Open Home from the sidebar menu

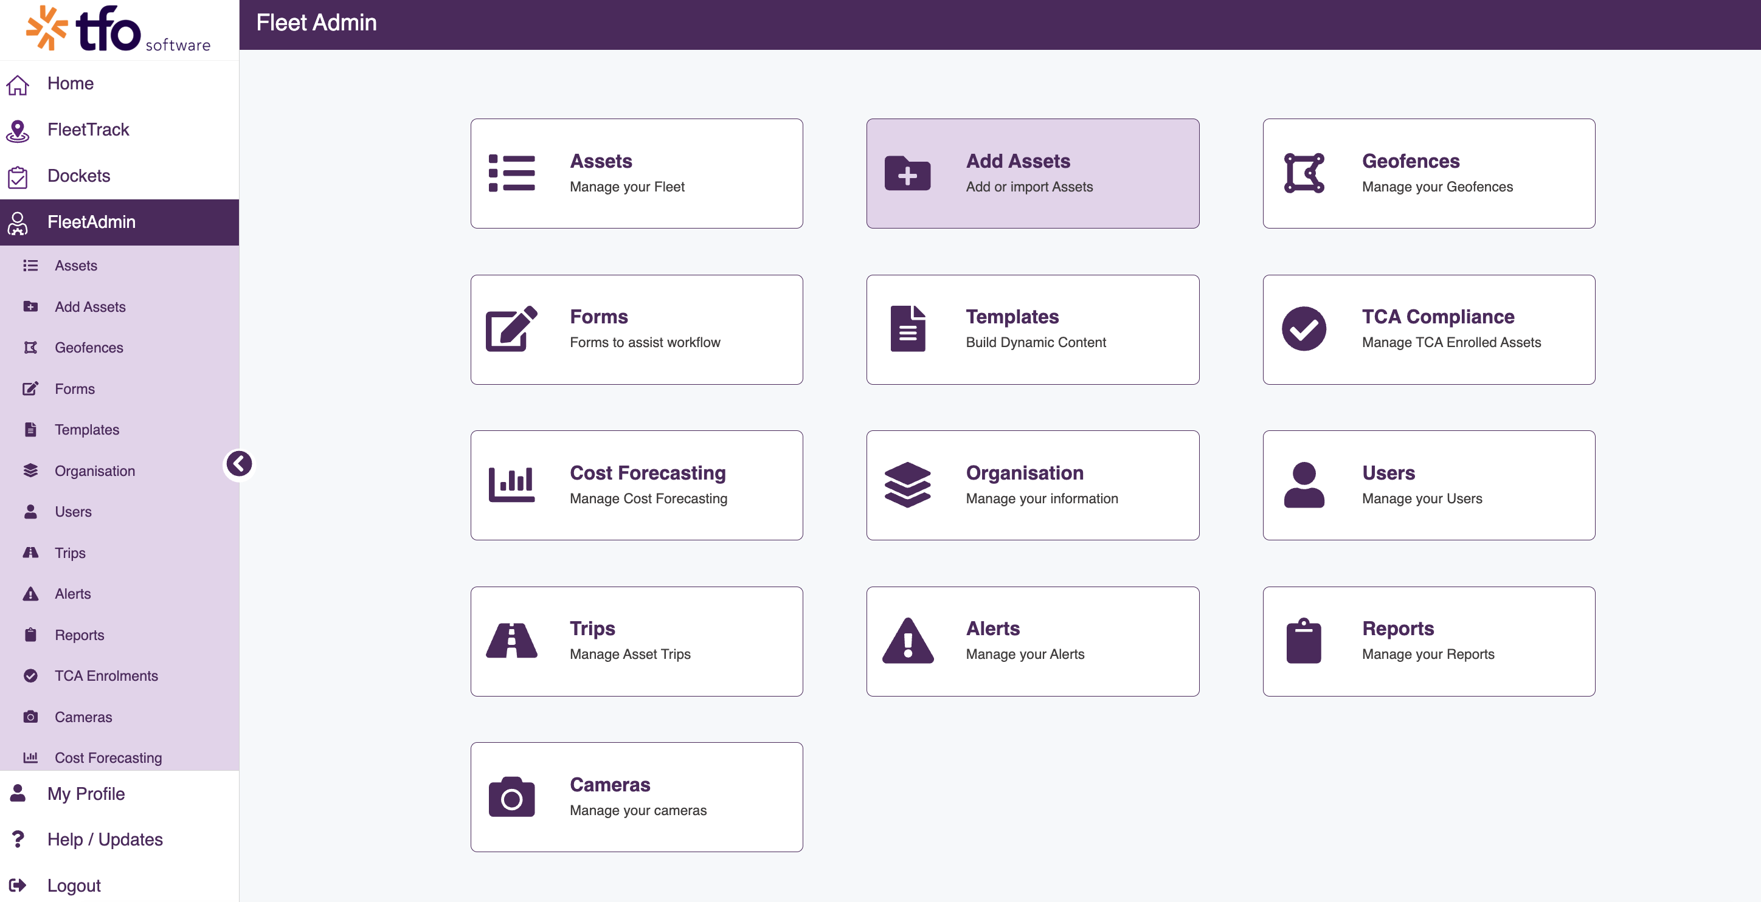[120, 84]
